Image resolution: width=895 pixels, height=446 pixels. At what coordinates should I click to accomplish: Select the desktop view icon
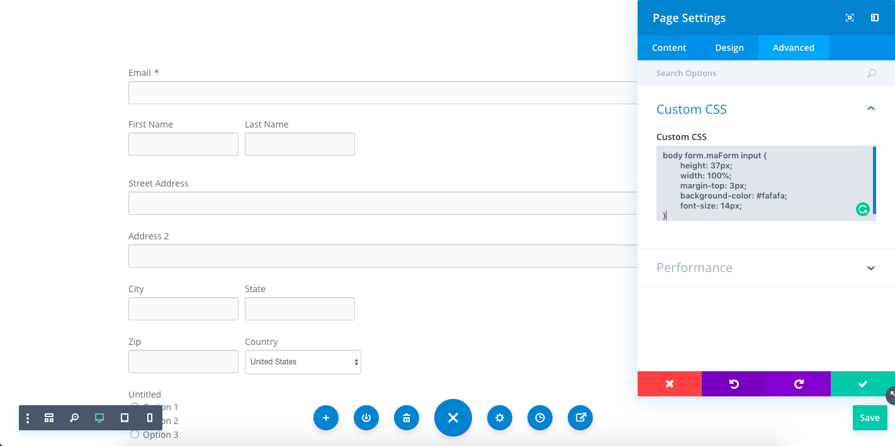click(99, 418)
